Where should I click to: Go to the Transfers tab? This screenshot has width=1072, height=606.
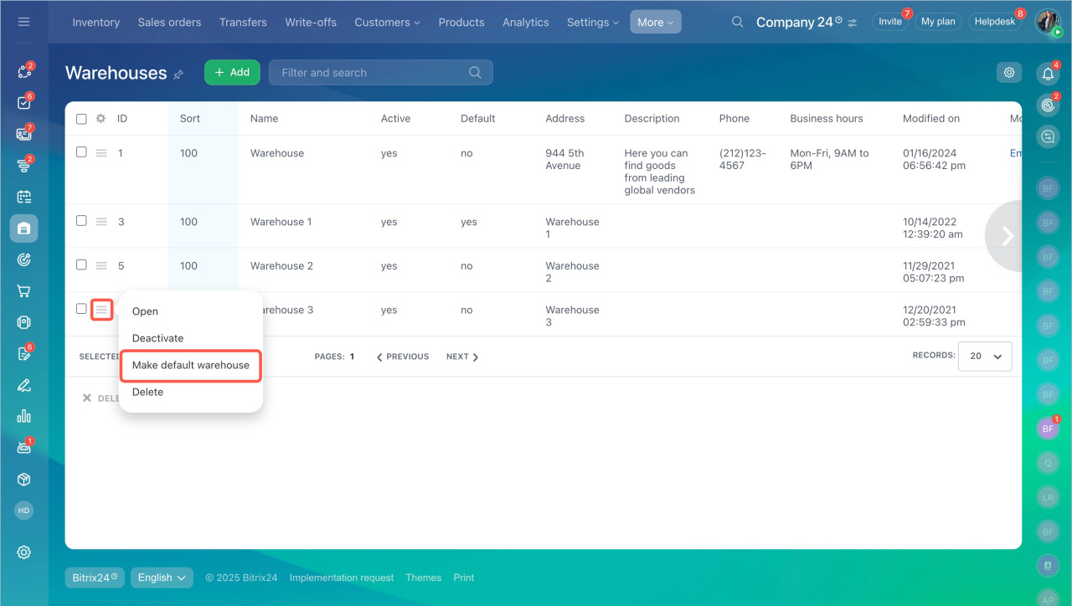243,23
